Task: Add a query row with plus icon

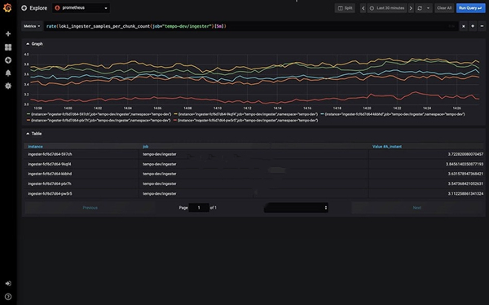Action: (473, 26)
